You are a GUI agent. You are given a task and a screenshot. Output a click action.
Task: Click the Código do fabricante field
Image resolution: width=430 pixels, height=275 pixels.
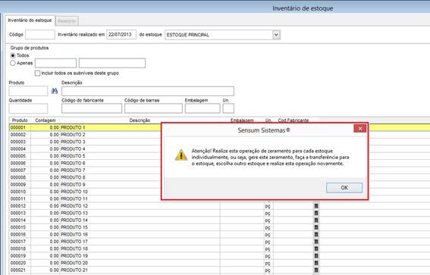tap(92, 108)
